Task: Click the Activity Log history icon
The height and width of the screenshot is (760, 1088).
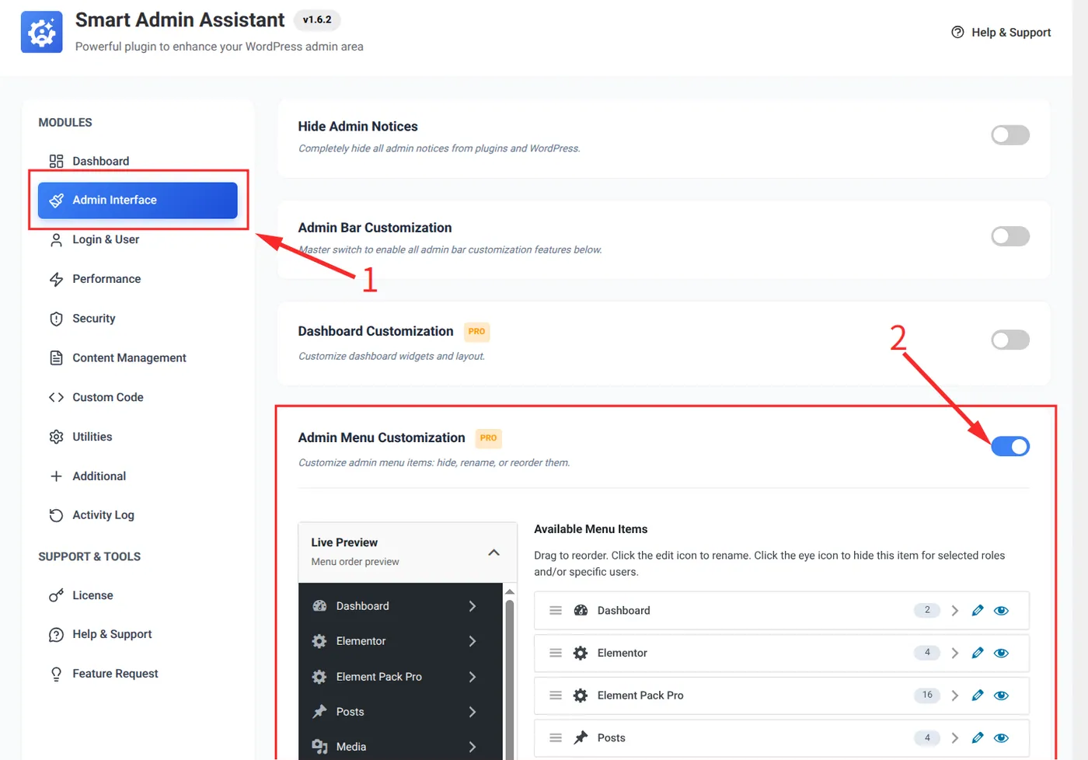Action: [x=56, y=515]
